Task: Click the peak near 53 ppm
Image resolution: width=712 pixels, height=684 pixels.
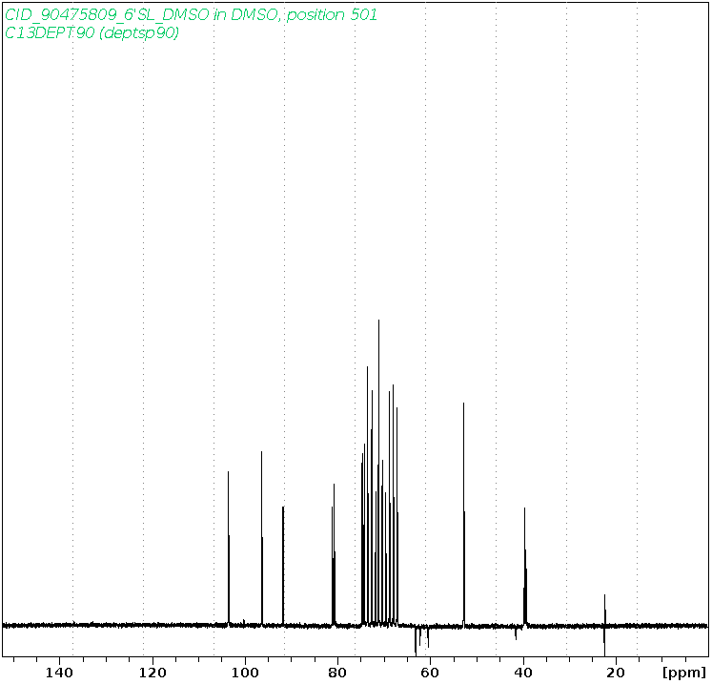Action: pos(463,513)
